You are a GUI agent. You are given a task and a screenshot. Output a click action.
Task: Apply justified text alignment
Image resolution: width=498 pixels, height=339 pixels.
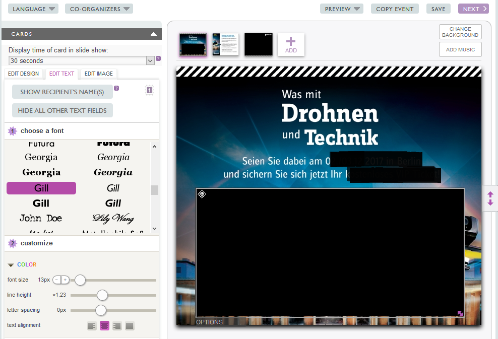[130, 326]
